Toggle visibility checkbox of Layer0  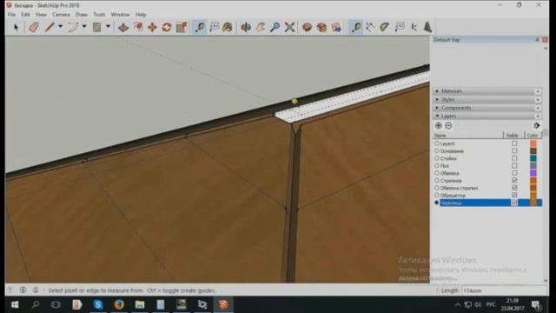pyautogui.click(x=514, y=143)
